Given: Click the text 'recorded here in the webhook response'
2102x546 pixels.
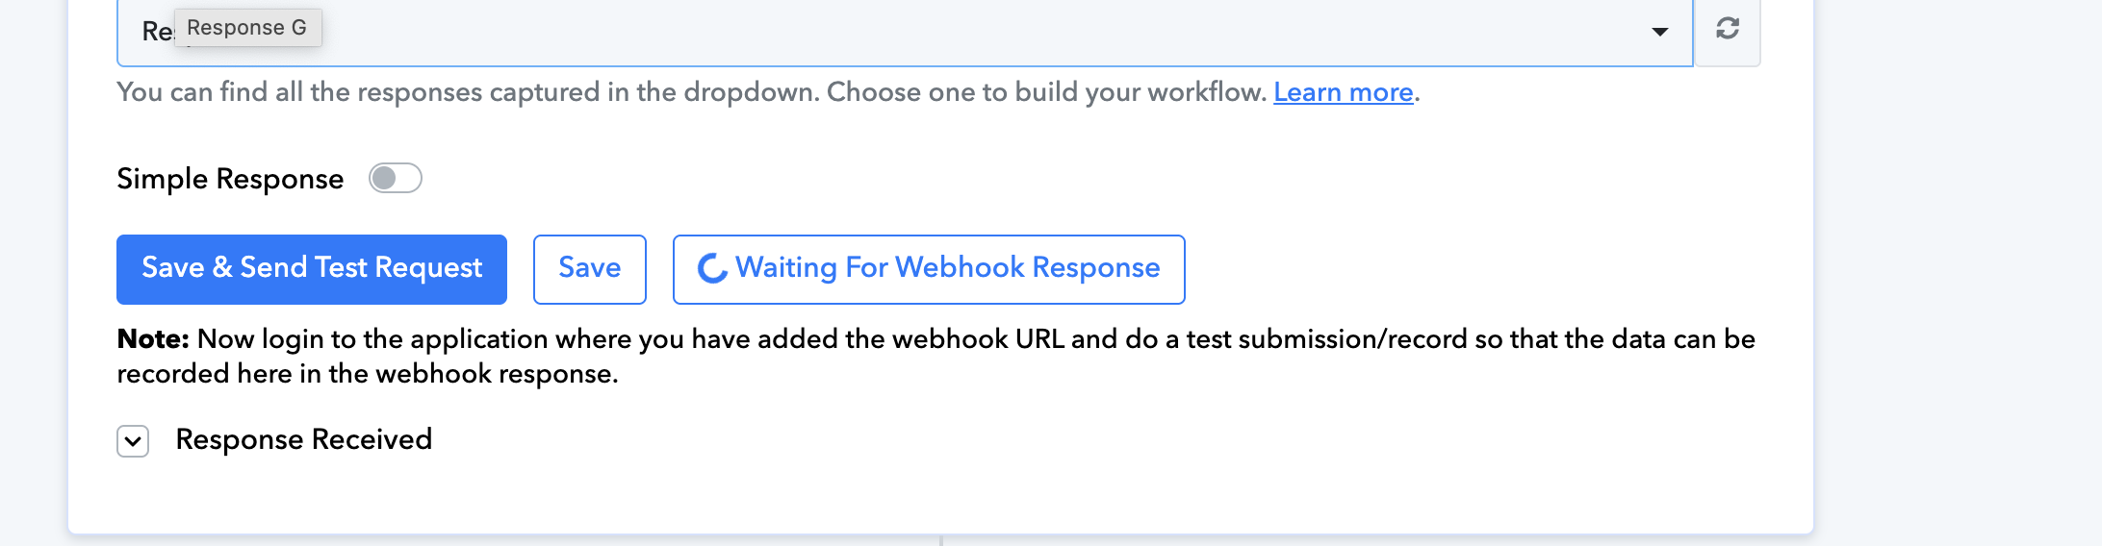Looking at the screenshot, I should (365, 374).
